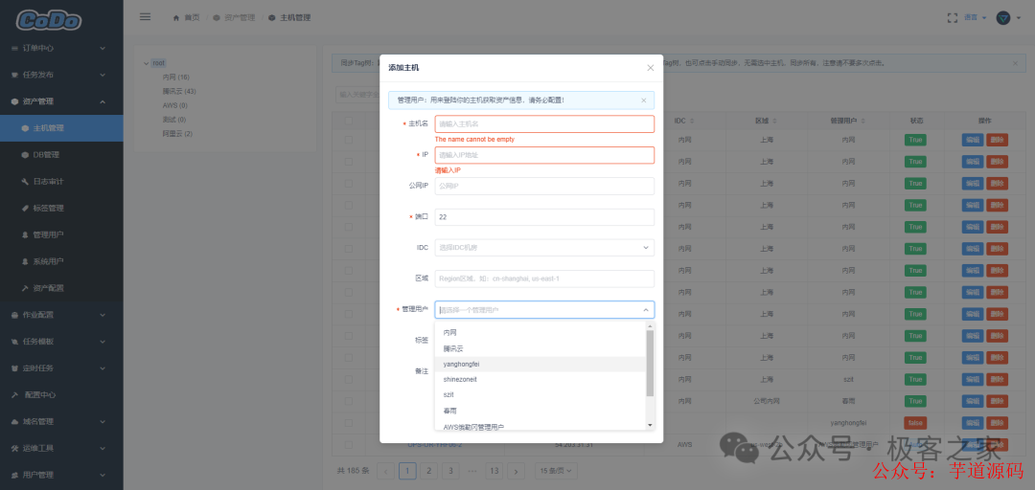1035x490 pixels.
Task: Click 删除 in the false status row
Action: tap(997, 423)
